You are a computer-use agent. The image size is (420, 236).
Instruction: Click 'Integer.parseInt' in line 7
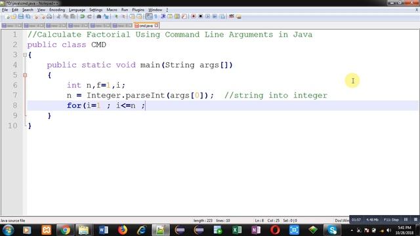coord(125,95)
